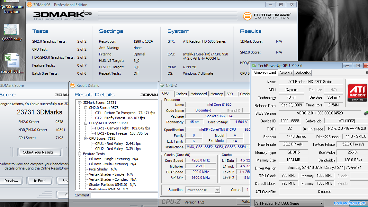Click the GPU Cypress field in GPU-Z

click(x=291, y=90)
